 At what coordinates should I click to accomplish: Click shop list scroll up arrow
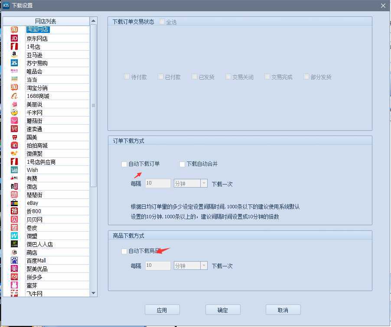tap(93, 21)
